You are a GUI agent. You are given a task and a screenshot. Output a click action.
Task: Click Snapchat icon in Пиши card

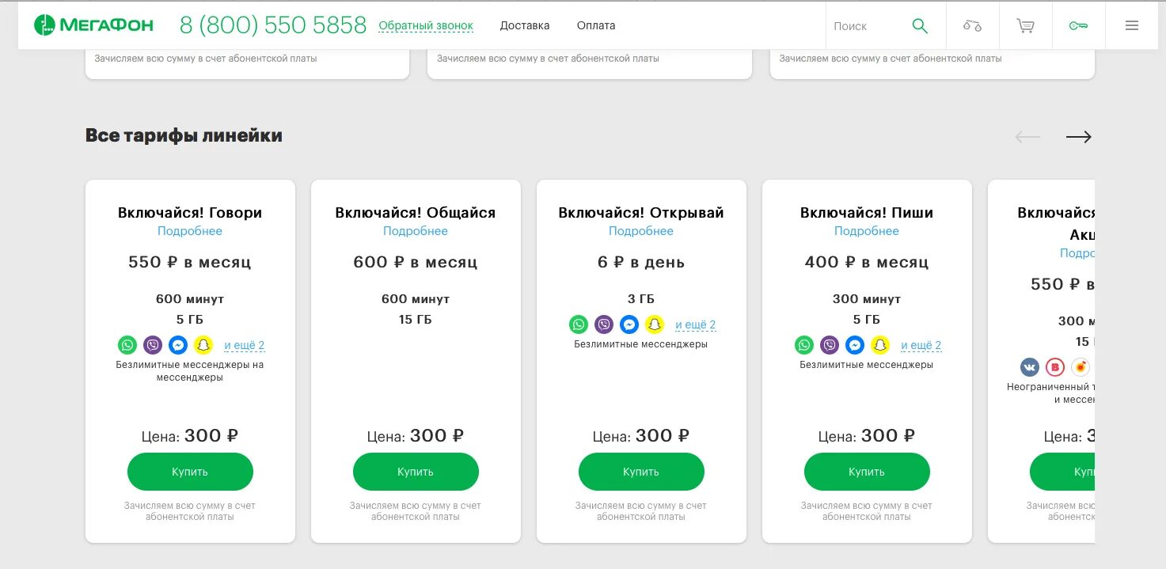coord(880,345)
